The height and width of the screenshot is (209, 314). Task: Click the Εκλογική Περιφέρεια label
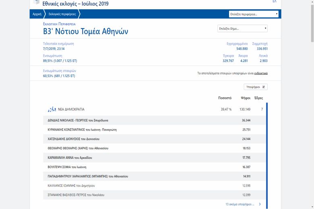[x=59, y=24]
